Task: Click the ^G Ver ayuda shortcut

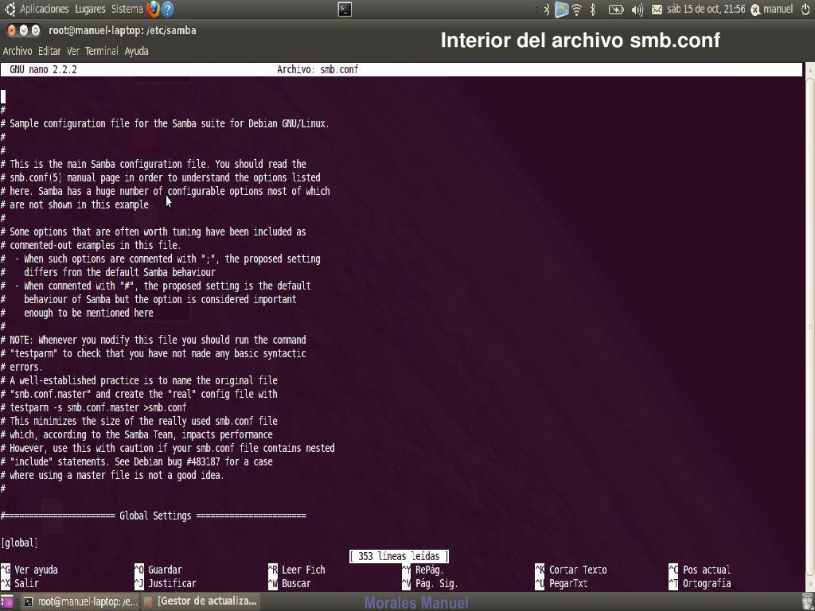Action: point(29,570)
